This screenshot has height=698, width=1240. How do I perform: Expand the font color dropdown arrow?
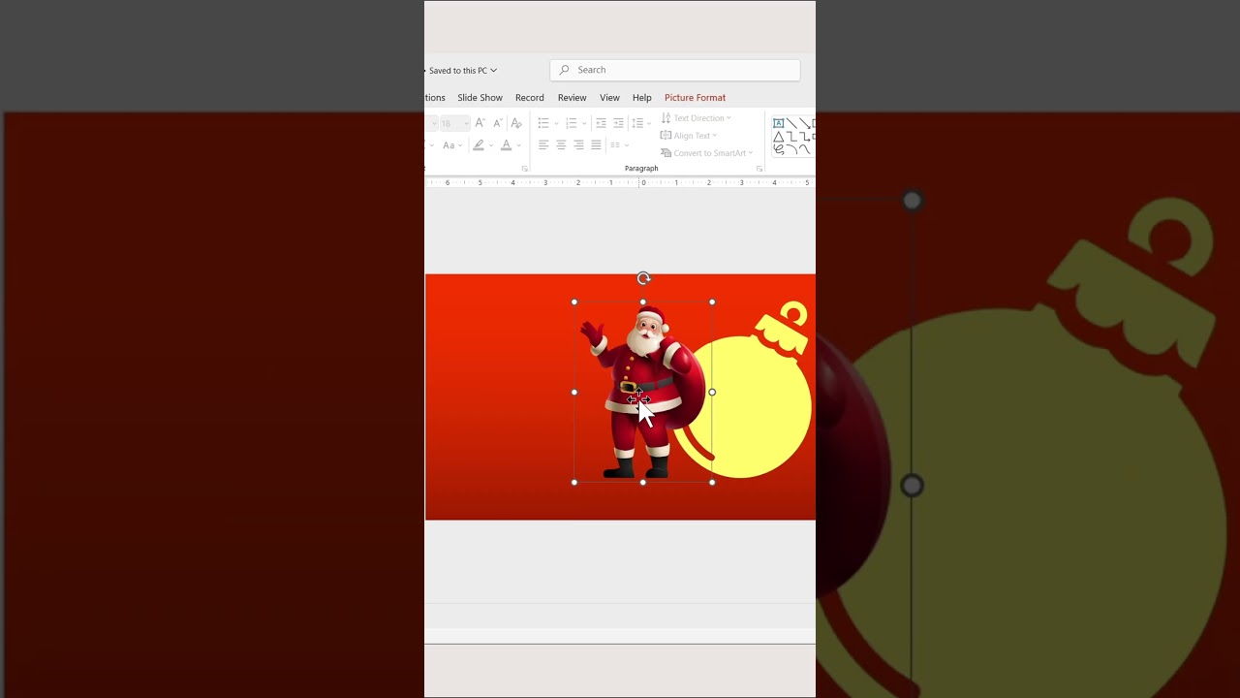point(518,145)
